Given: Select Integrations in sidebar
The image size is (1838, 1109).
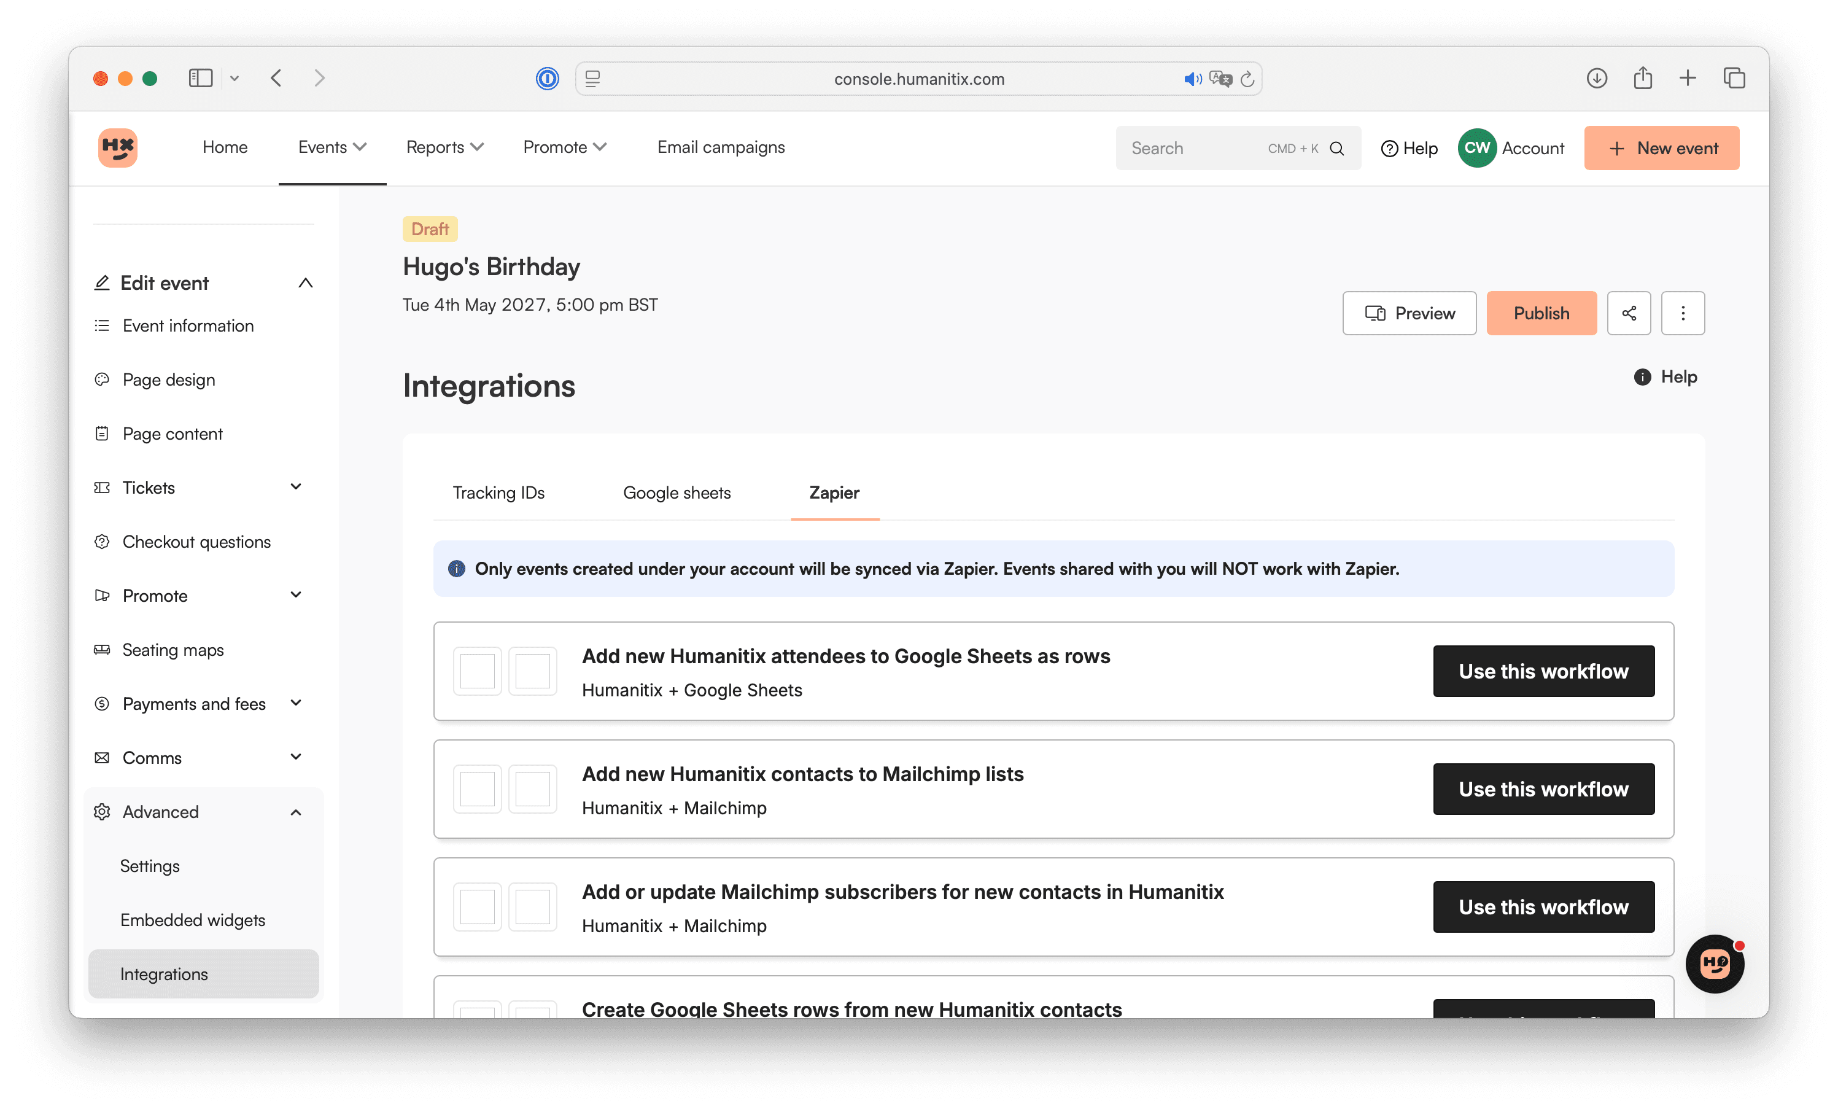Looking at the screenshot, I should tap(203, 974).
